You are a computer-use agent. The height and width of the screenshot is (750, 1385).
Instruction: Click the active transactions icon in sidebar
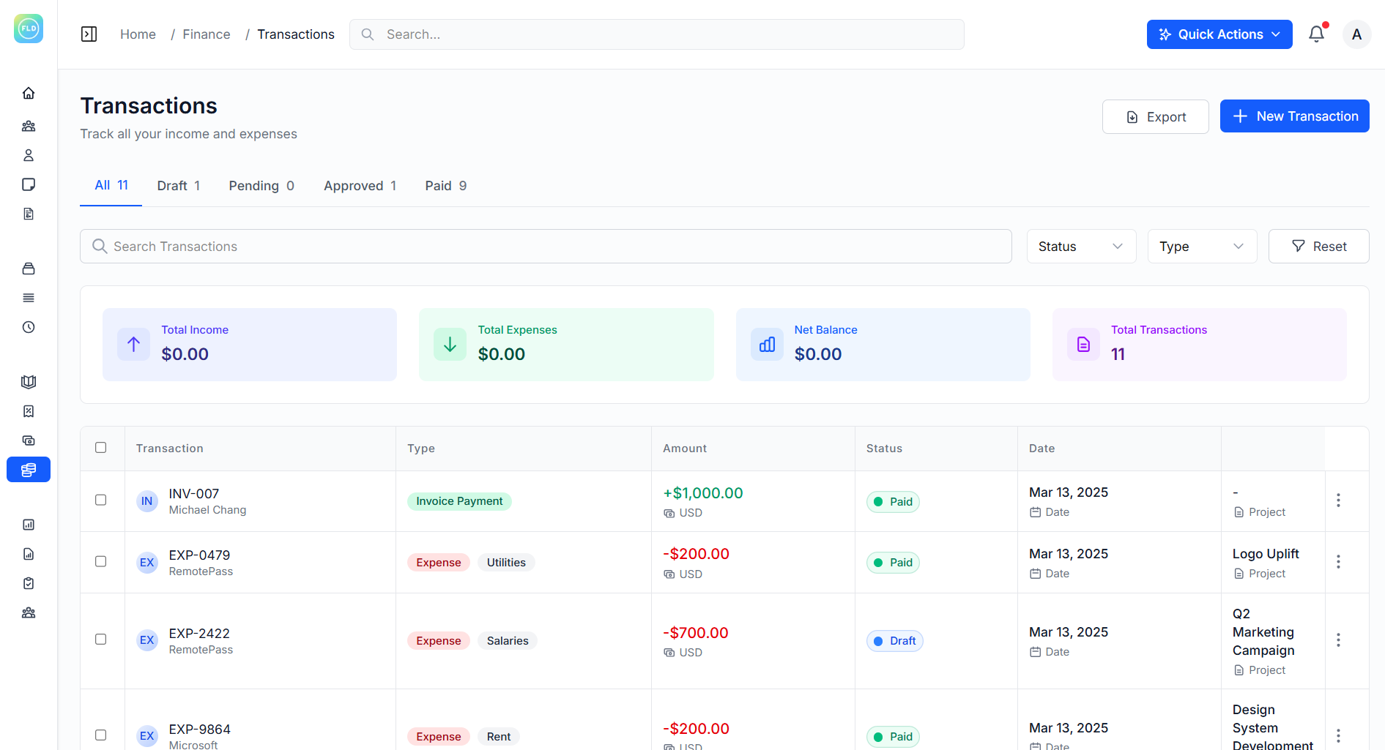point(29,470)
